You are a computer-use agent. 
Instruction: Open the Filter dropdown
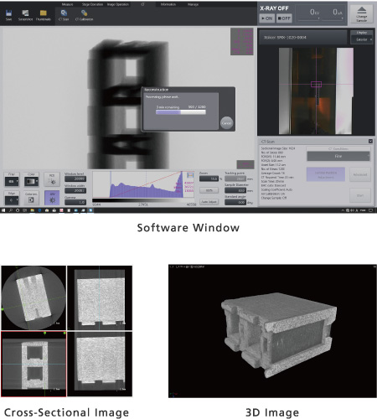(x=12, y=181)
